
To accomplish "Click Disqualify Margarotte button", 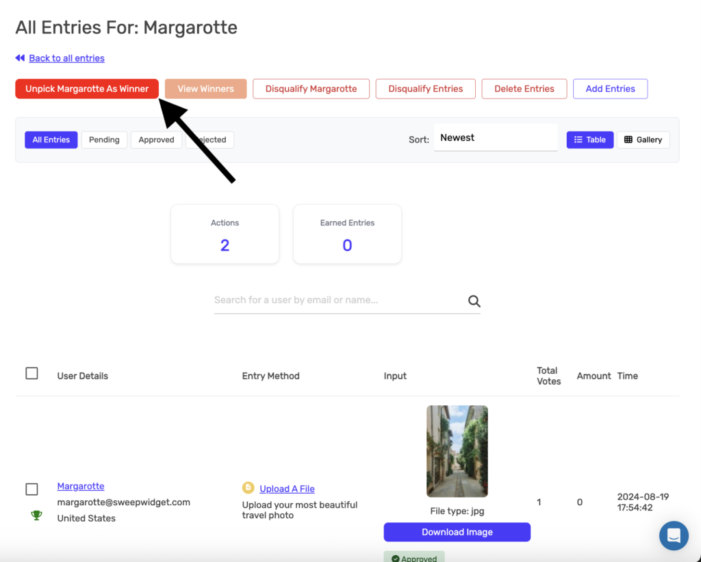I will tap(311, 89).
